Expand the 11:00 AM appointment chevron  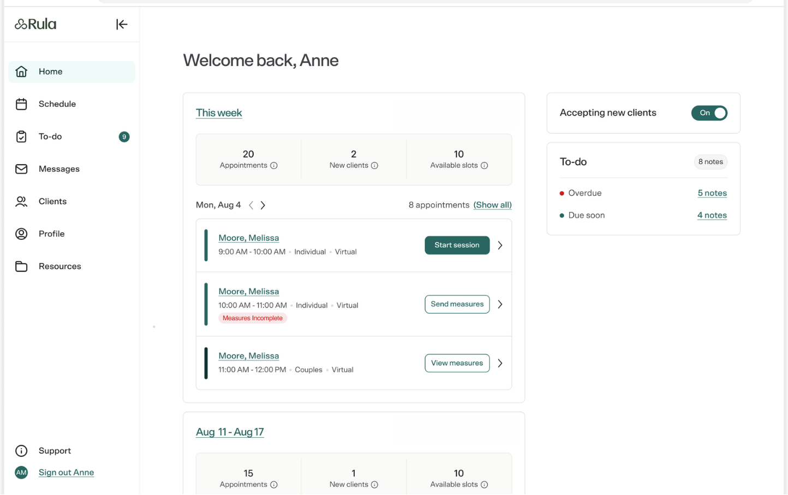click(x=500, y=363)
